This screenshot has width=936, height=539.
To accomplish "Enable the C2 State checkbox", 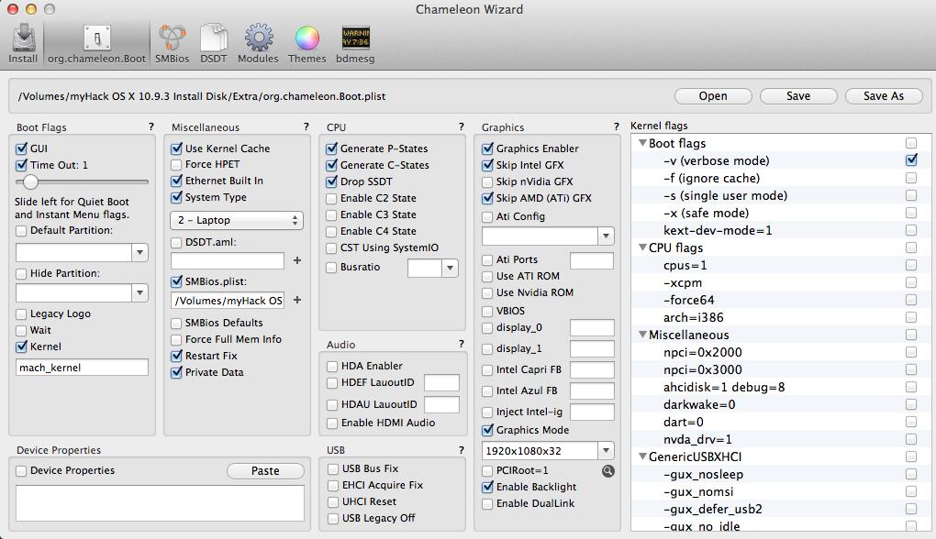I will click(x=331, y=199).
